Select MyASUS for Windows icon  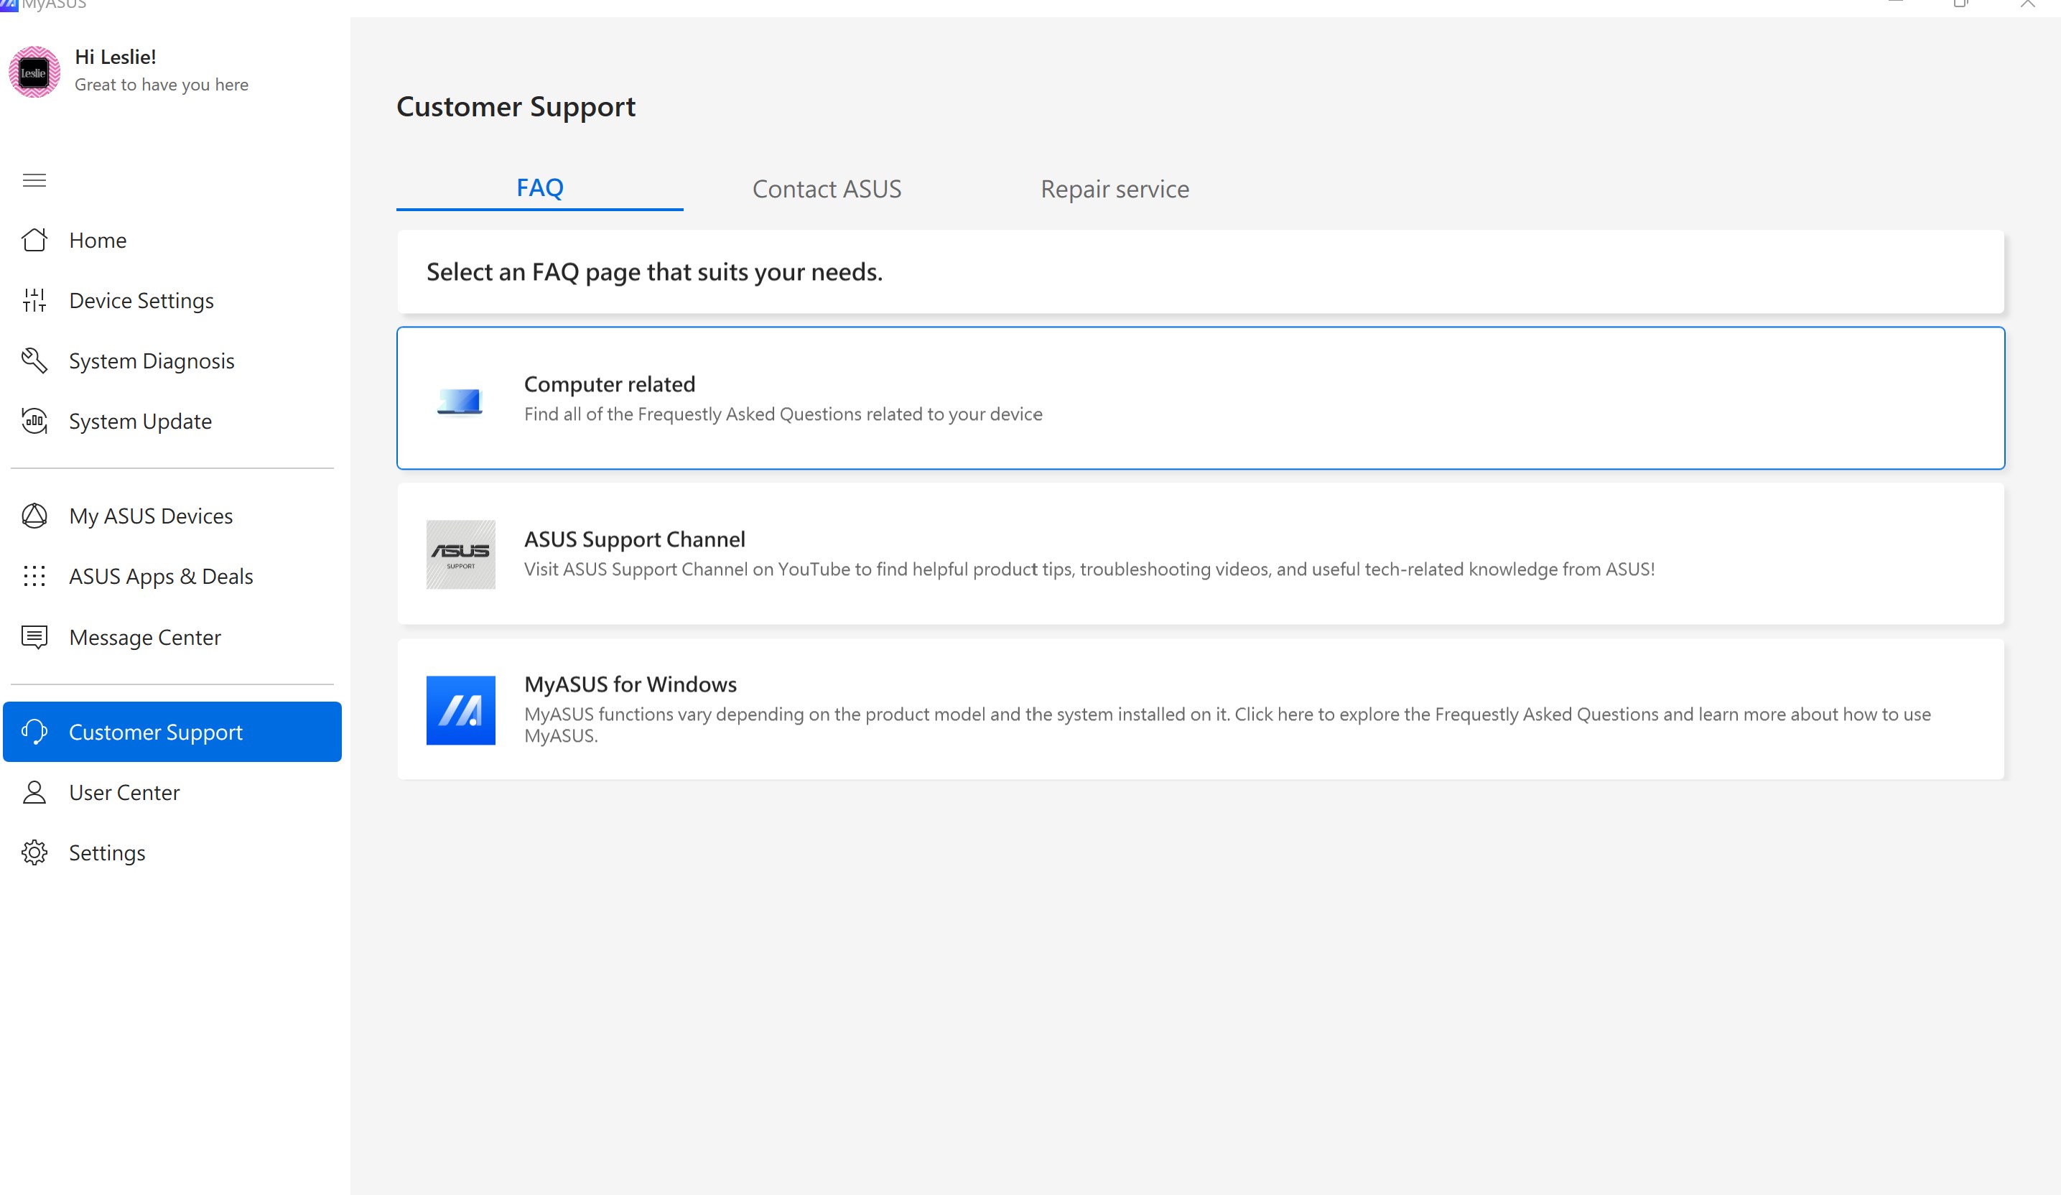click(x=461, y=709)
